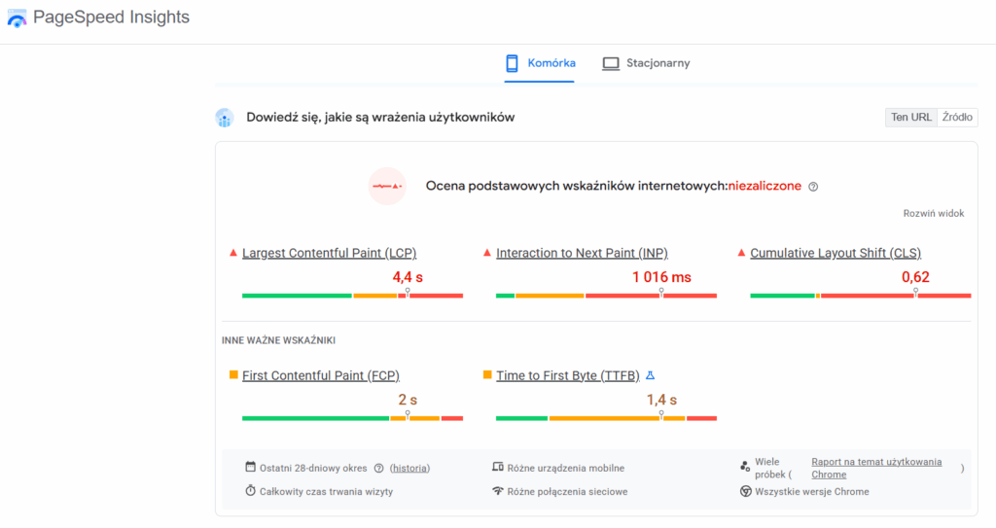996x528 pixels.
Task: Click the FCP distribution bar
Action: 352,418
